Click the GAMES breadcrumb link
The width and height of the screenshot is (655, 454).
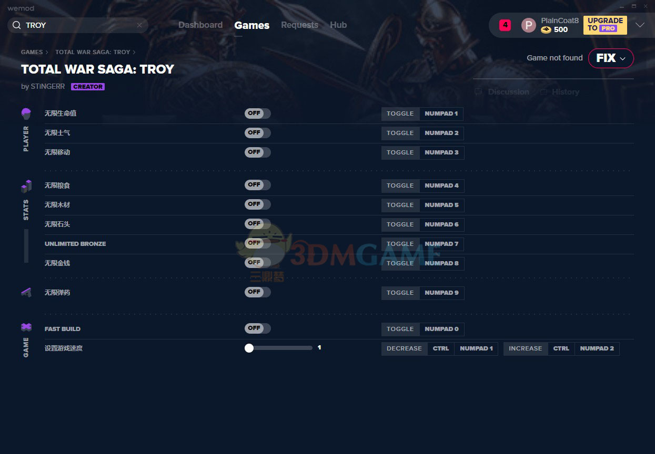(x=32, y=52)
